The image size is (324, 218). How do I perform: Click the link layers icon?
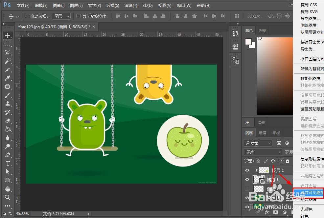258,212
